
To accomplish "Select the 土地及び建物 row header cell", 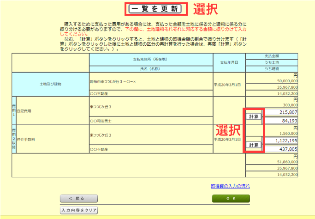I will pos(51,85).
